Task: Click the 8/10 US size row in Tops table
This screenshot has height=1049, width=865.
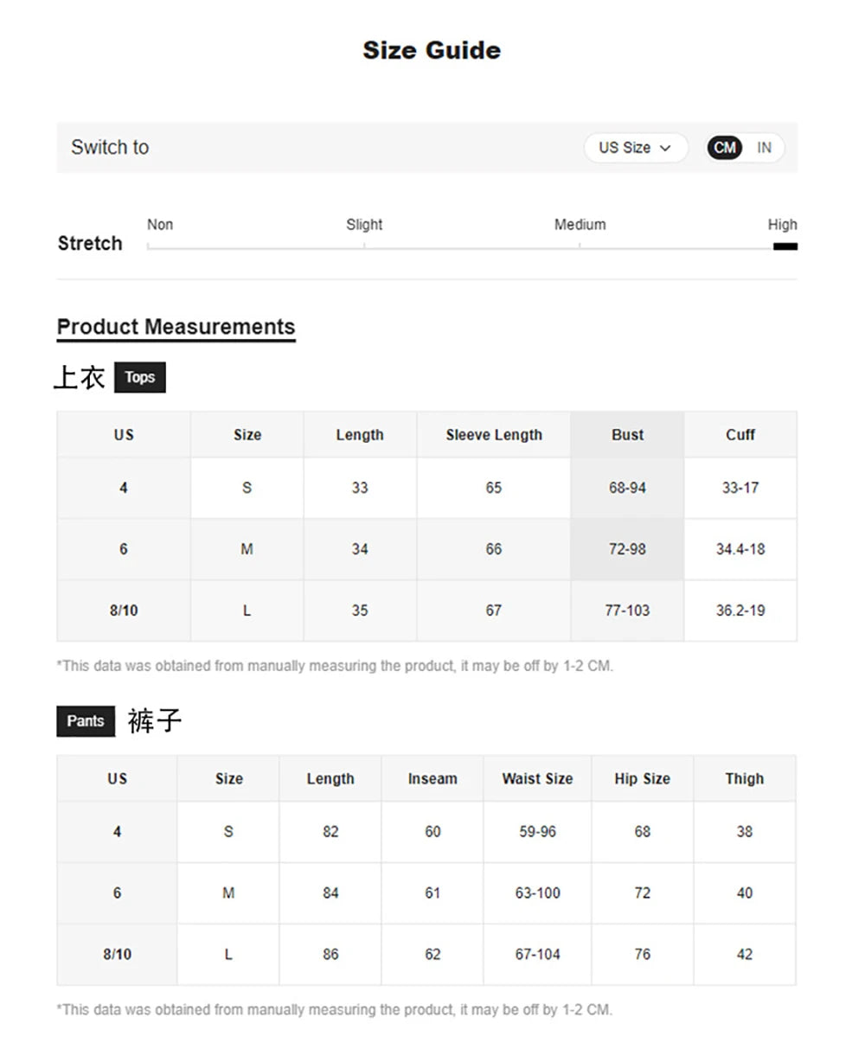Action: point(124,611)
